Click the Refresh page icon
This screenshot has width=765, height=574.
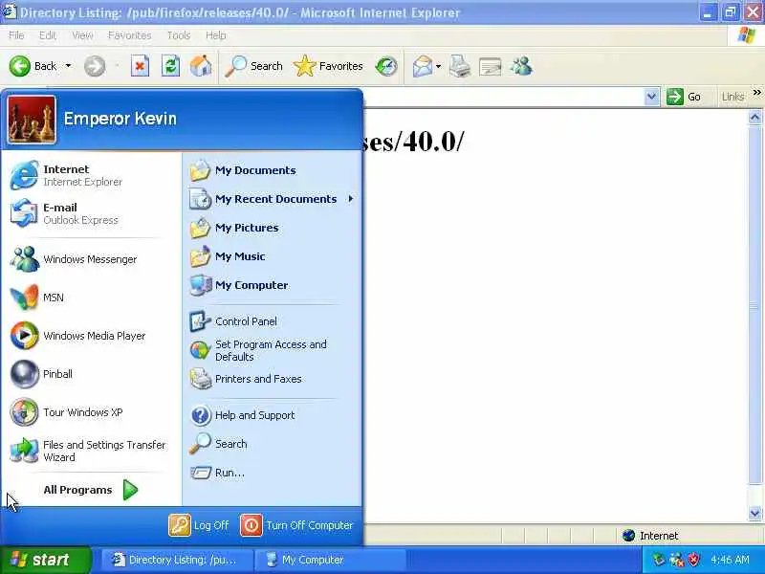(170, 66)
